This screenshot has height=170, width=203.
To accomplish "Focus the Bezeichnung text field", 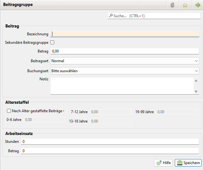I will click(x=125, y=34).
